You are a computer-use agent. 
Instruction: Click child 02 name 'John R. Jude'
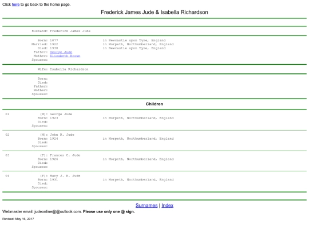coord(62,135)
